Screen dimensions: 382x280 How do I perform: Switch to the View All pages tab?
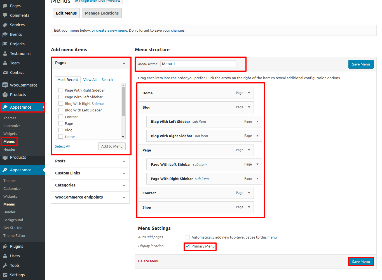(x=90, y=80)
